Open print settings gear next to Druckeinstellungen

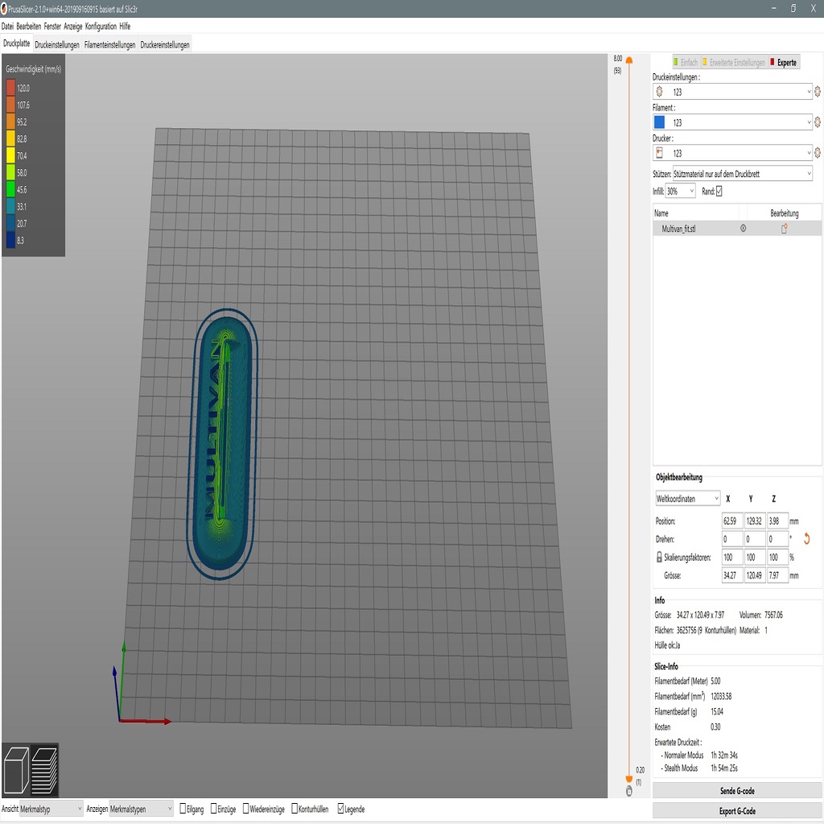818,92
